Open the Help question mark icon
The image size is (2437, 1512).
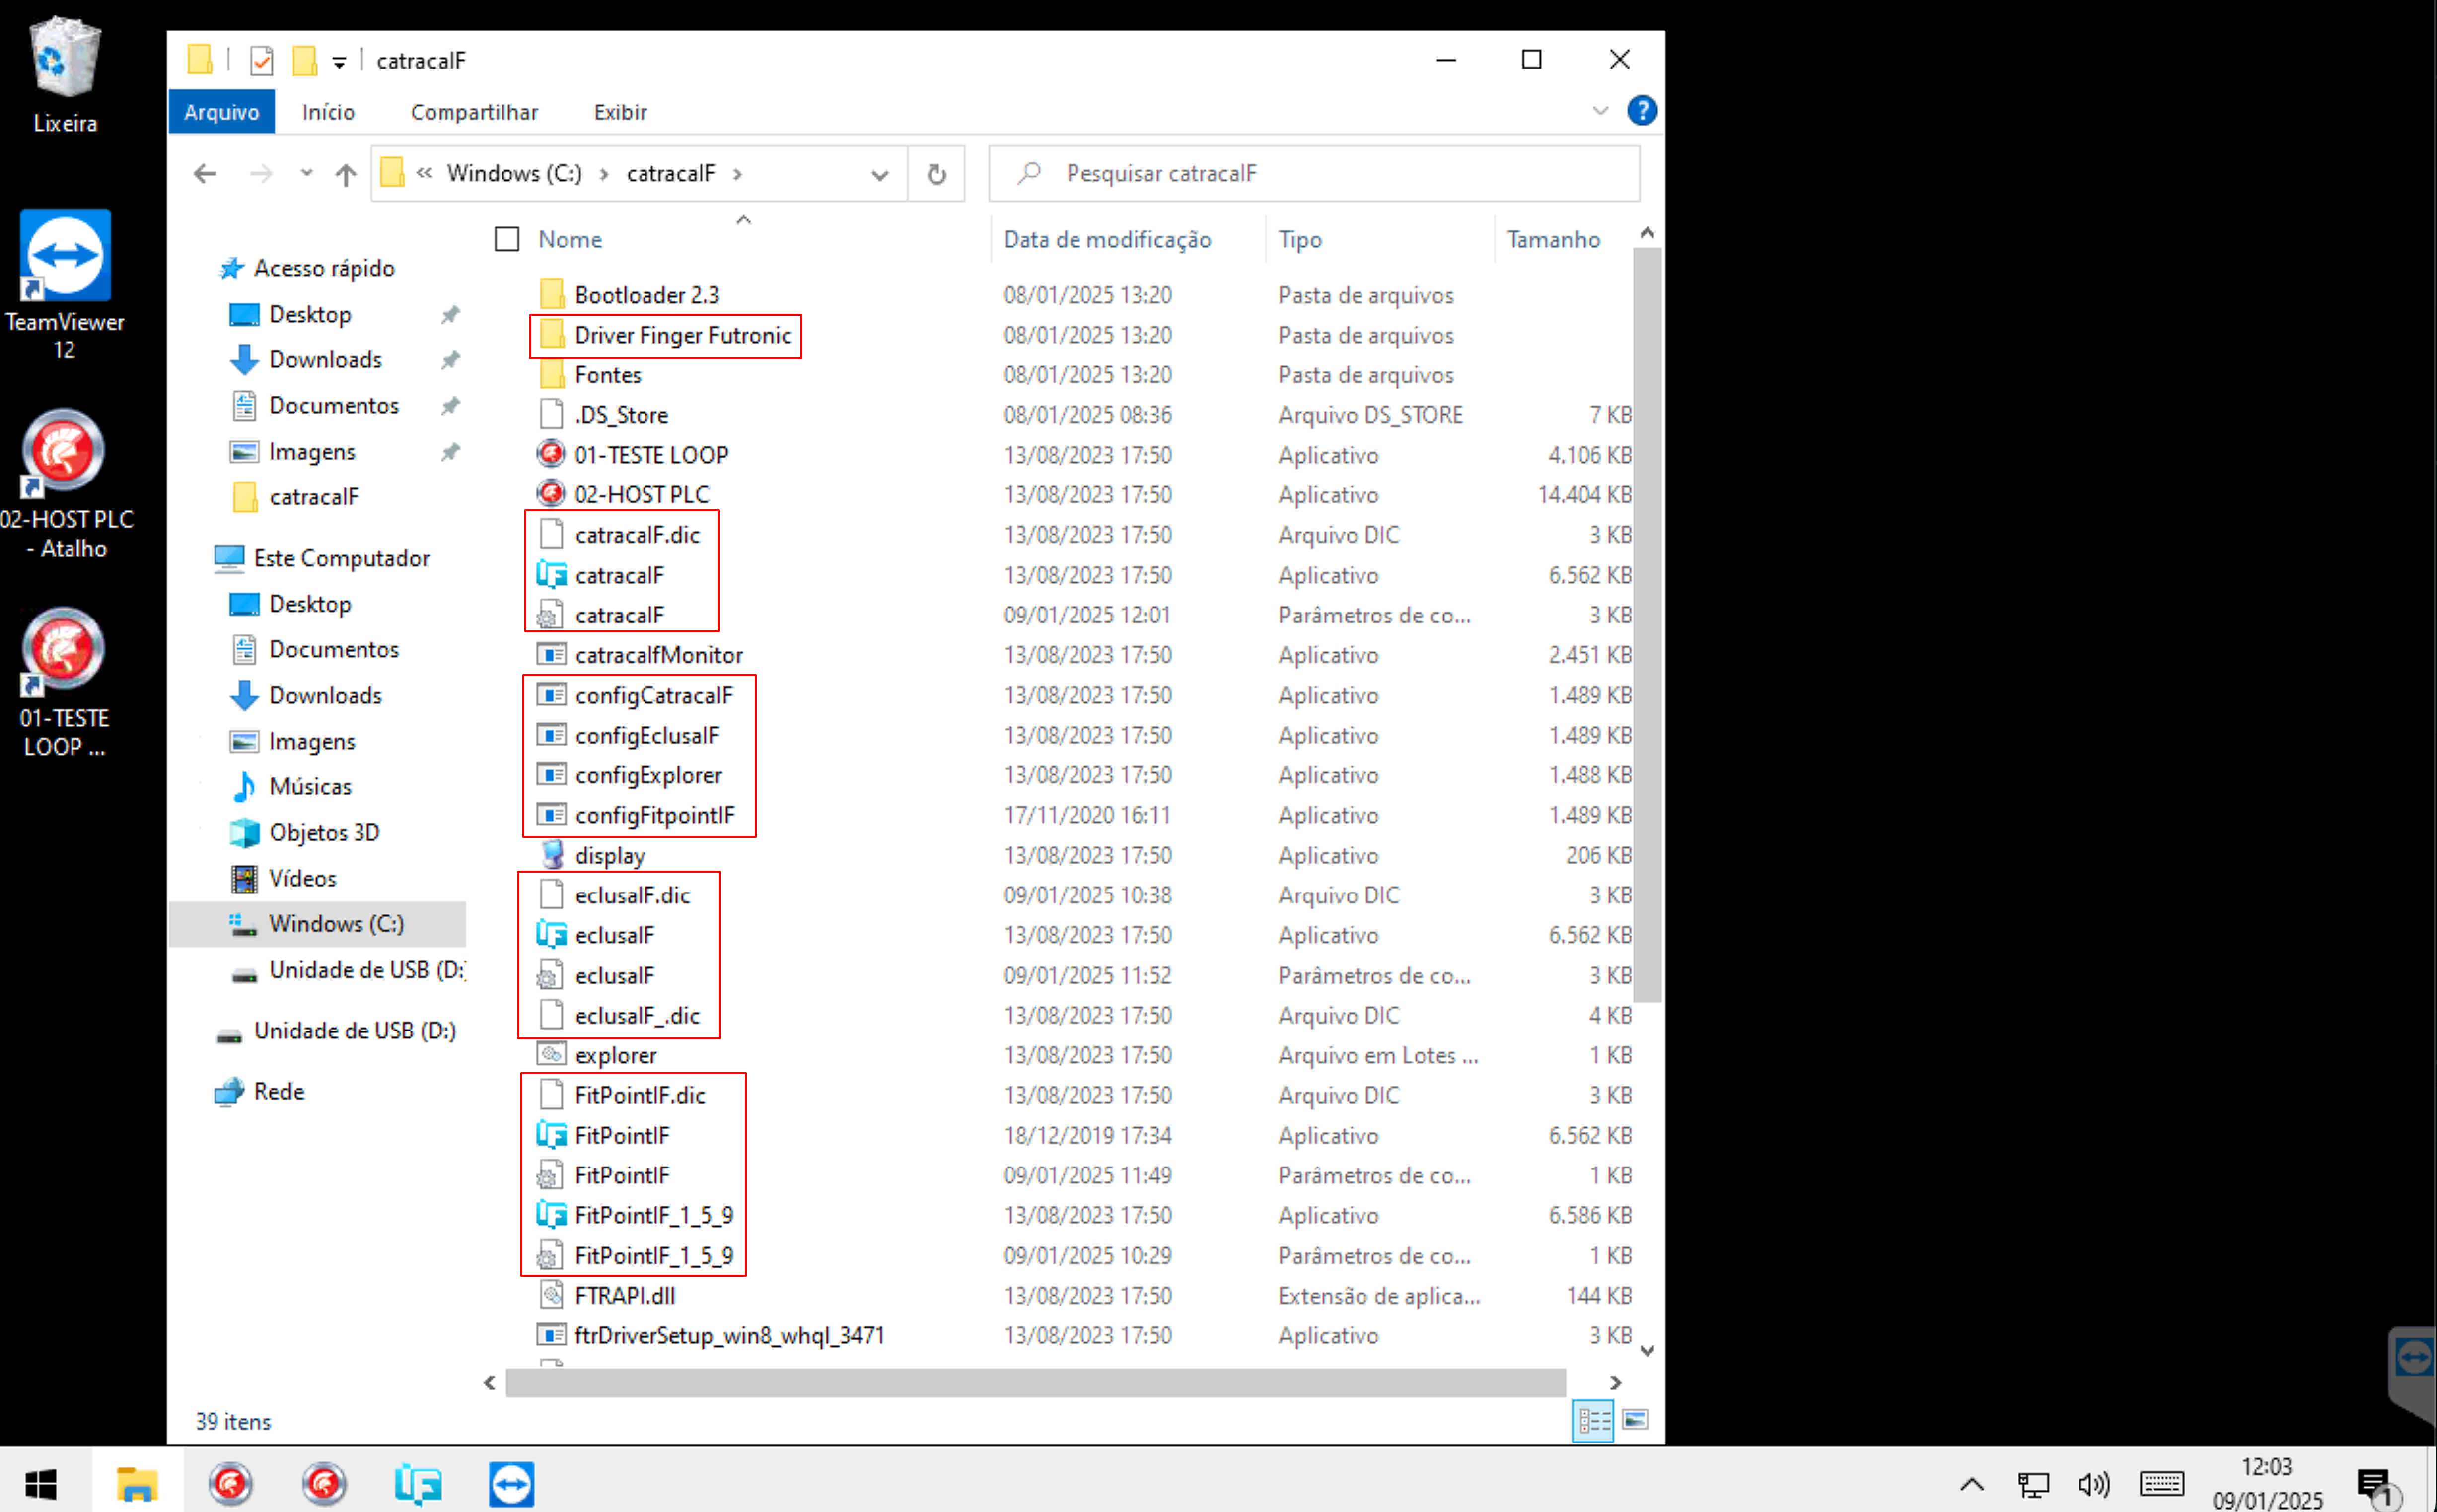pyautogui.click(x=1641, y=111)
